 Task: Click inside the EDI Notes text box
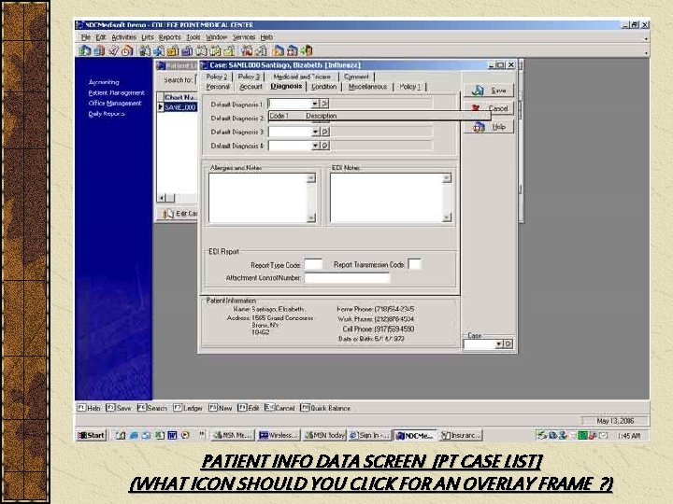click(x=386, y=198)
